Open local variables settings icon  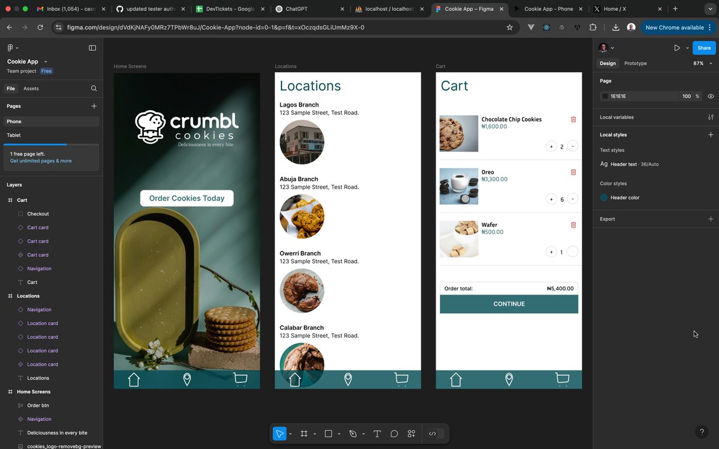pos(711,117)
